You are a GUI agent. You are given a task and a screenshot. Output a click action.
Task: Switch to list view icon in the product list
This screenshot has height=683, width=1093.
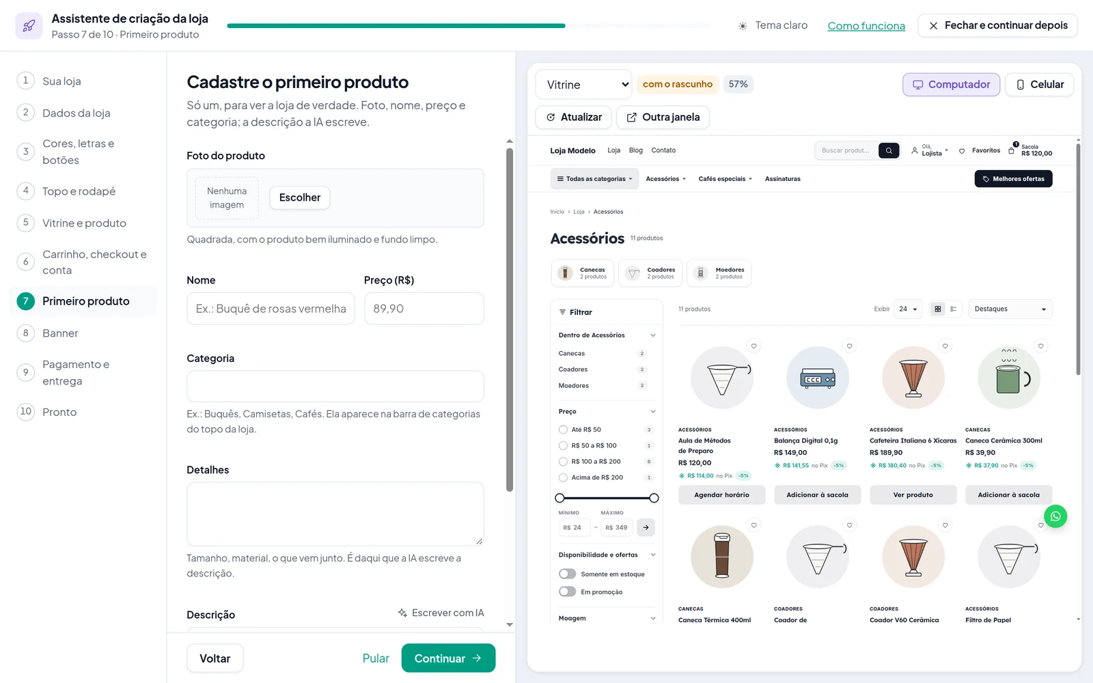[x=954, y=309]
